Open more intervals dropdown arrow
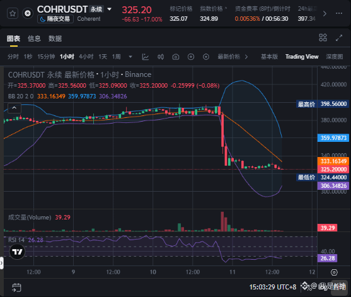The height and width of the screenshot is (297, 351). [130, 57]
